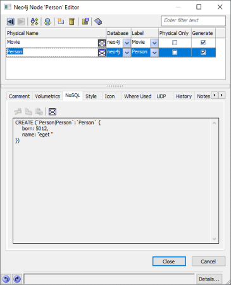This screenshot has height=285, width=231.
Task: Click the Physical Only column header
Action: [175, 33]
